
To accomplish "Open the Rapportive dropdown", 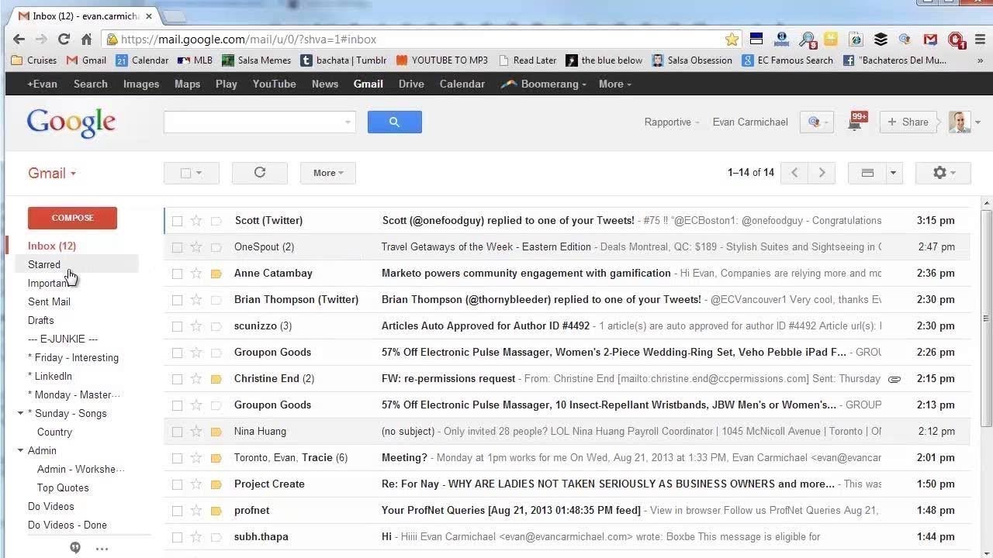I will [x=672, y=122].
